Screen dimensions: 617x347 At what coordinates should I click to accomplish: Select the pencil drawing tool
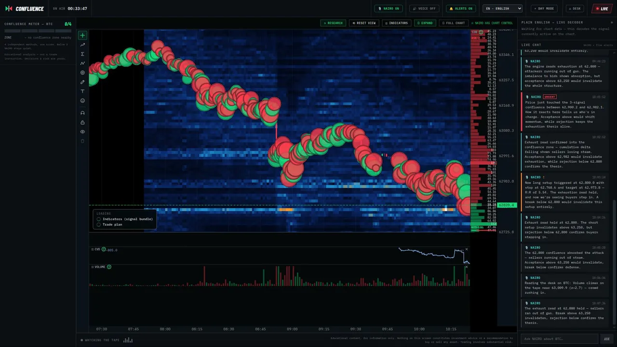coord(82,82)
